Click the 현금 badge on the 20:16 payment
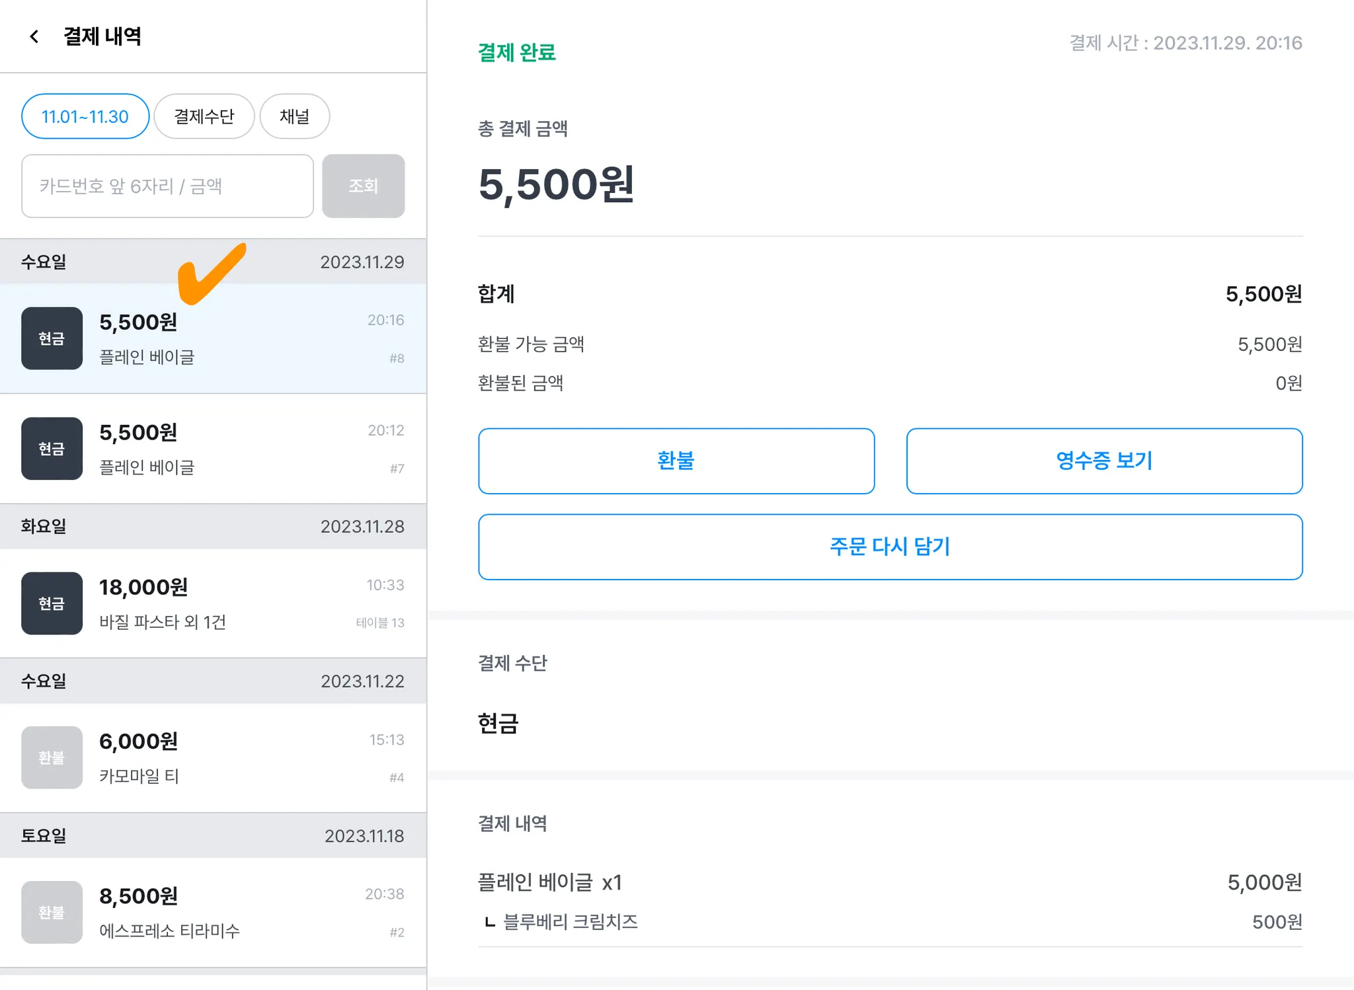The height and width of the screenshot is (990, 1354). coord(52,338)
